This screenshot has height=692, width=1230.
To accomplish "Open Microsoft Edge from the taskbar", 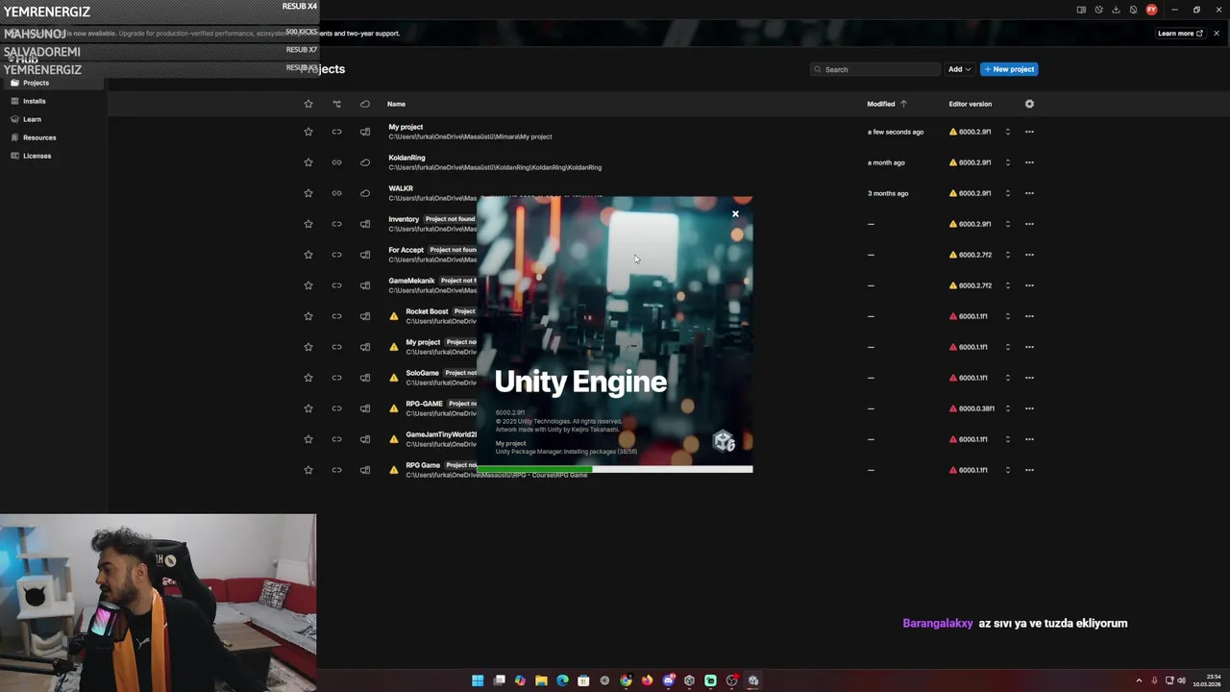I will 562,680.
